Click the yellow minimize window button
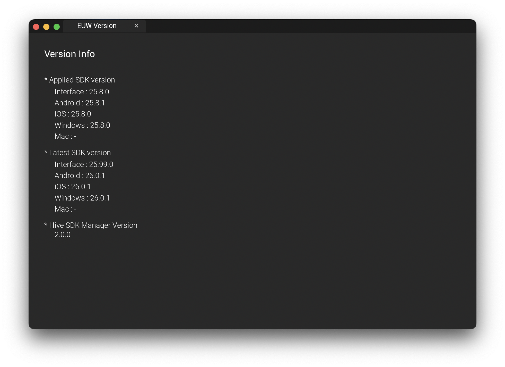 46,27
